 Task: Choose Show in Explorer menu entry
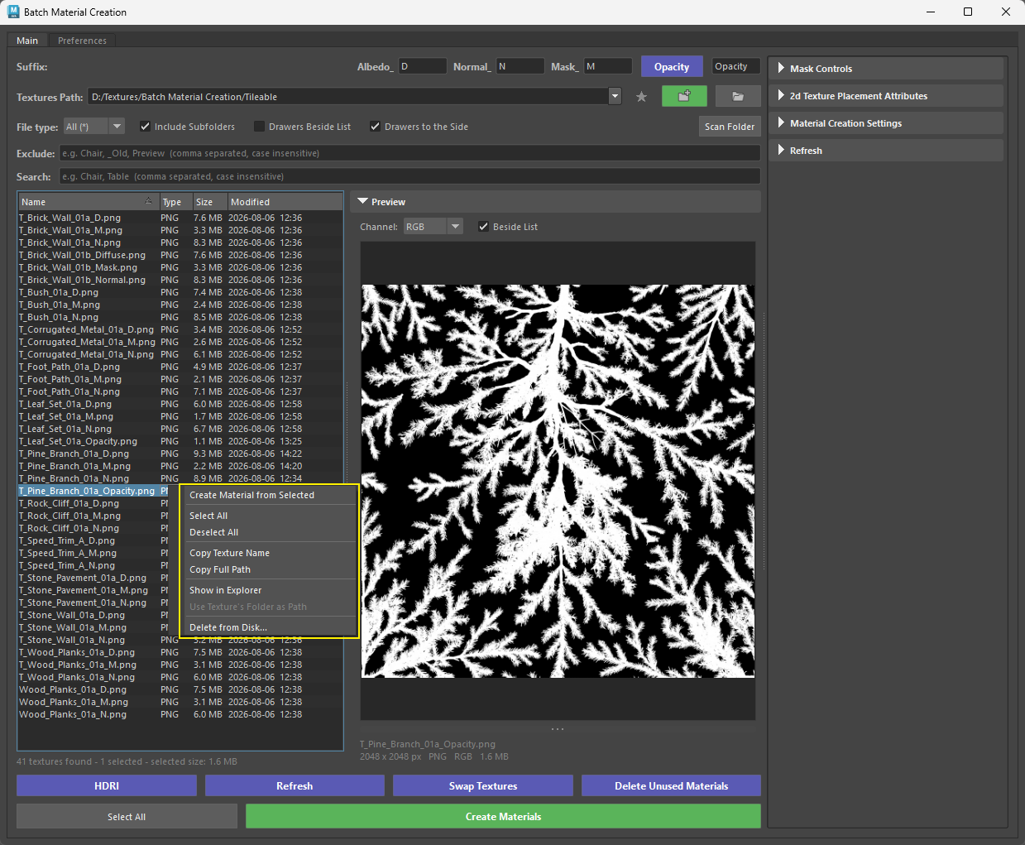(269, 590)
